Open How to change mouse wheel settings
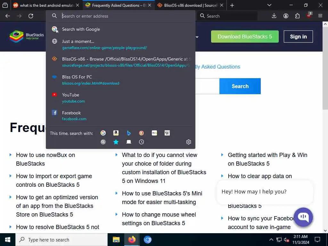328x246 pixels. (x=159, y=219)
